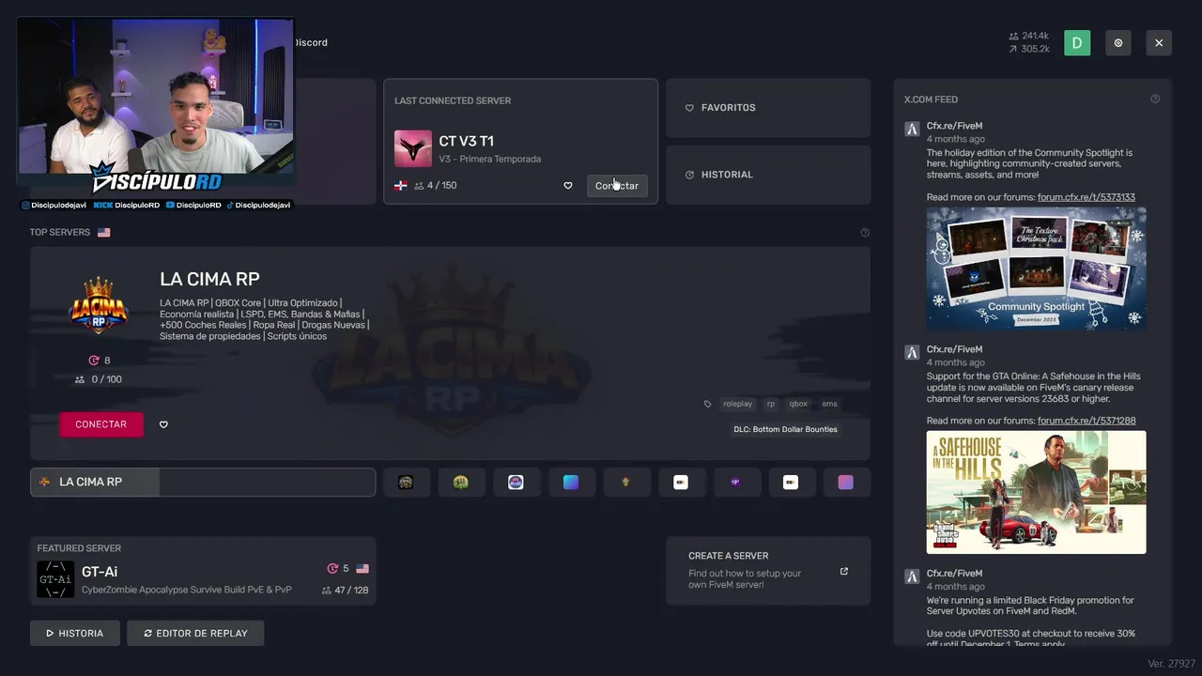Click the Ver. 27927 version text

click(1172, 664)
